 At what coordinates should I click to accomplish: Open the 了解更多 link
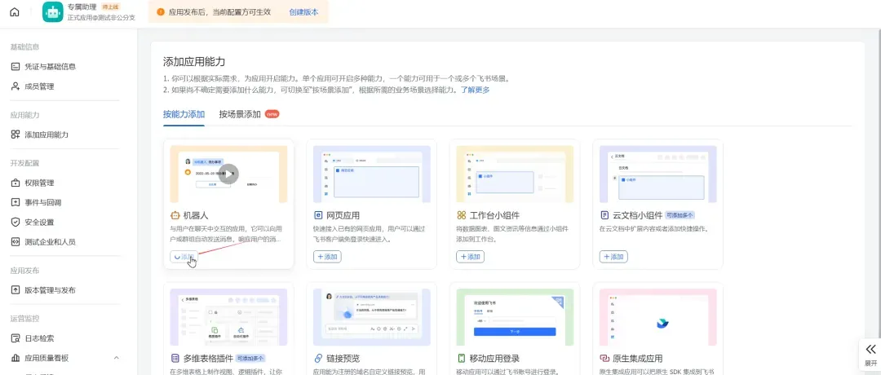(475, 90)
